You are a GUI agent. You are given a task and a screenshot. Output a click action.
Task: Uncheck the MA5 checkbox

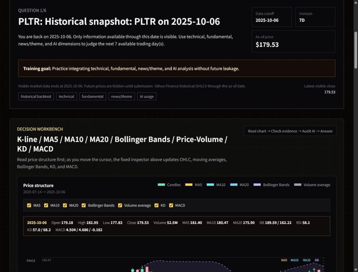29,206
